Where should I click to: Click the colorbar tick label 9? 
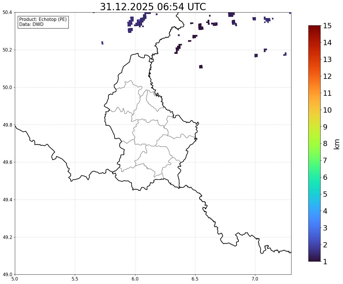[325, 127]
